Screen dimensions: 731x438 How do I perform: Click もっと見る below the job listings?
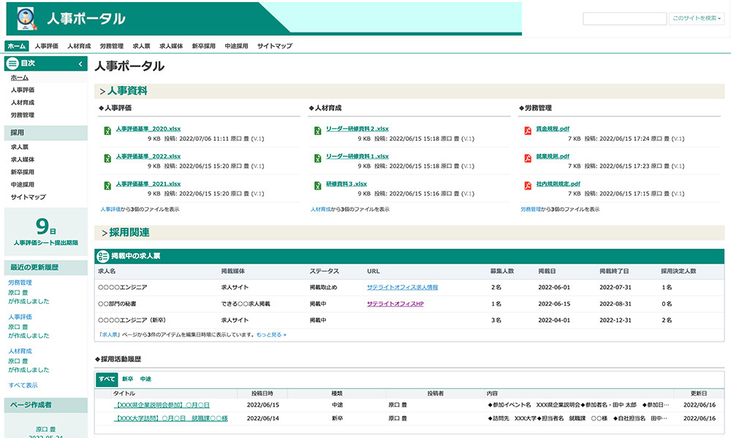[x=271, y=334]
